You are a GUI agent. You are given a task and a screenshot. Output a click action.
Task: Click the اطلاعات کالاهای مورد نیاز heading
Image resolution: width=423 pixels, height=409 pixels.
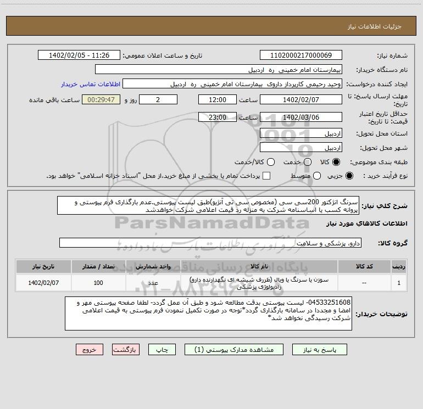click(366, 223)
